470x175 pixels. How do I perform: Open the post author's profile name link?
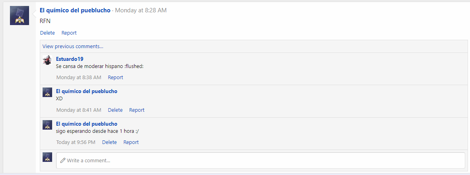click(x=75, y=10)
